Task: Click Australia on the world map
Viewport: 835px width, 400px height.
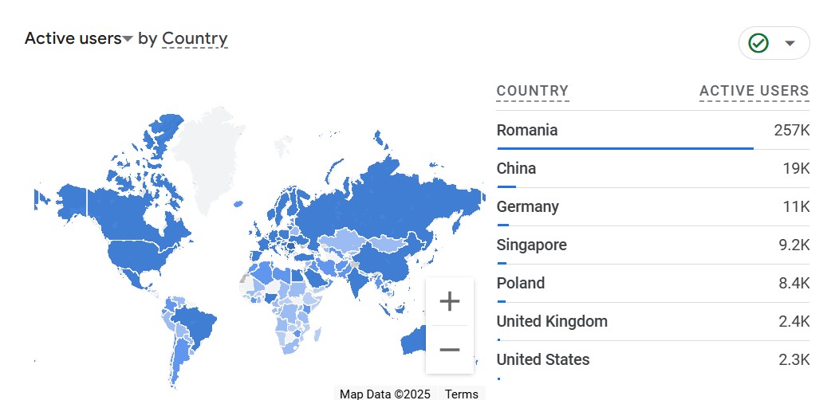Action: [414, 340]
